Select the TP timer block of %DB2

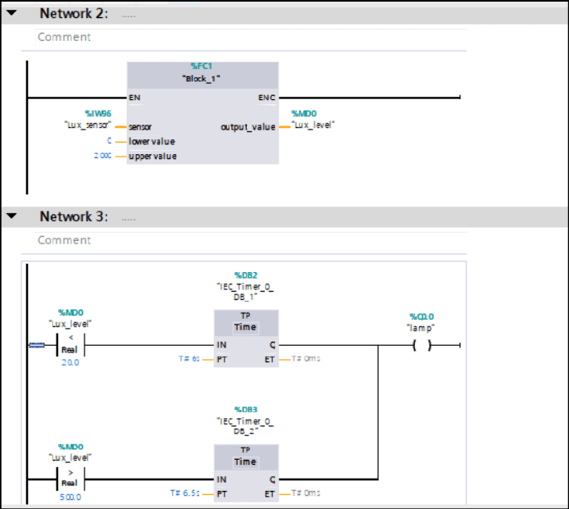tap(247, 339)
